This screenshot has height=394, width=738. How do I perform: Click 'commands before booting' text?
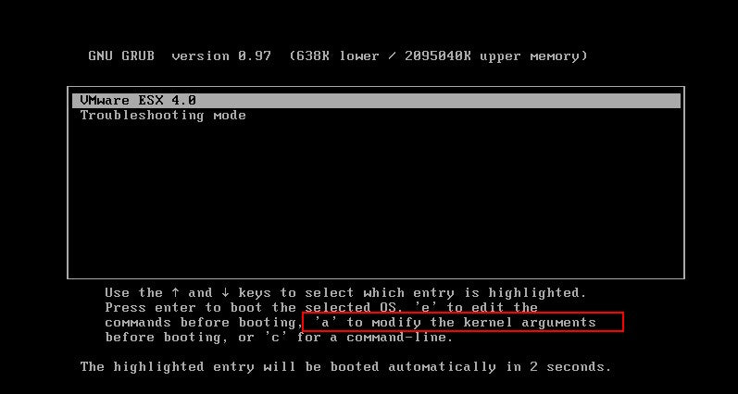click(200, 323)
